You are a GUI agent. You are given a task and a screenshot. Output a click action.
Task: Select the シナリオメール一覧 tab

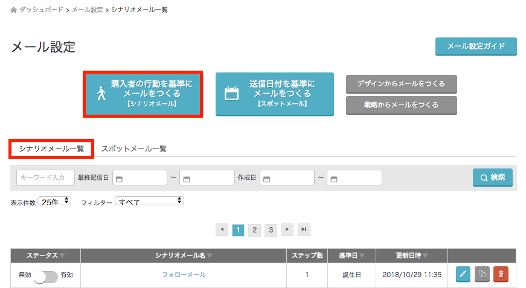[51, 149]
